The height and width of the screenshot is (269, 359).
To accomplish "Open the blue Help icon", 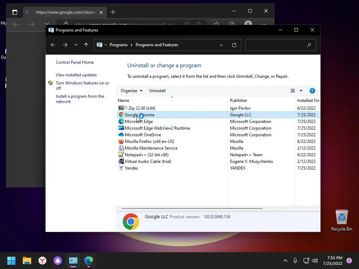I will tap(312, 91).
